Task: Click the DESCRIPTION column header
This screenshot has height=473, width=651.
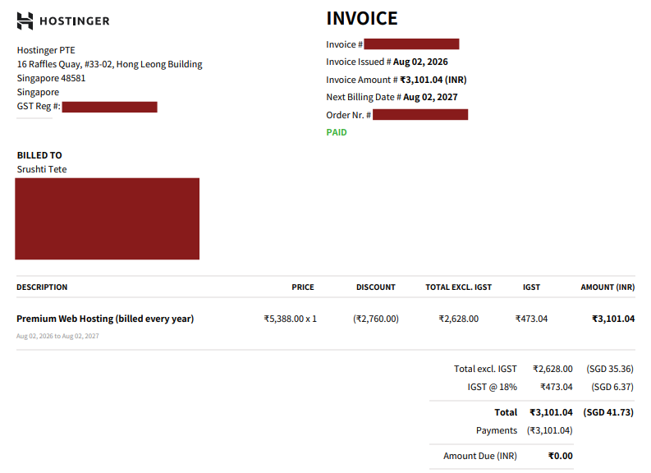Action: click(42, 287)
